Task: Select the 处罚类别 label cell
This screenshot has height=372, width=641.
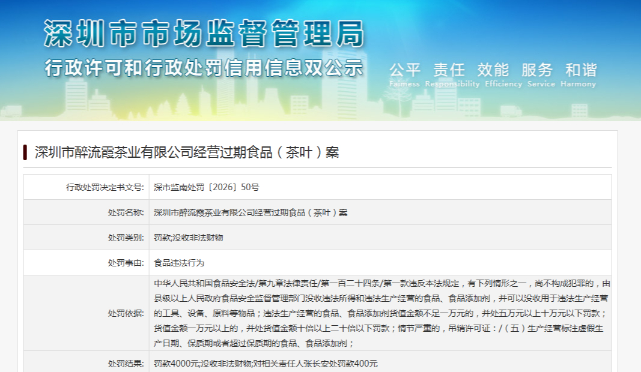Action: [x=87, y=238]
